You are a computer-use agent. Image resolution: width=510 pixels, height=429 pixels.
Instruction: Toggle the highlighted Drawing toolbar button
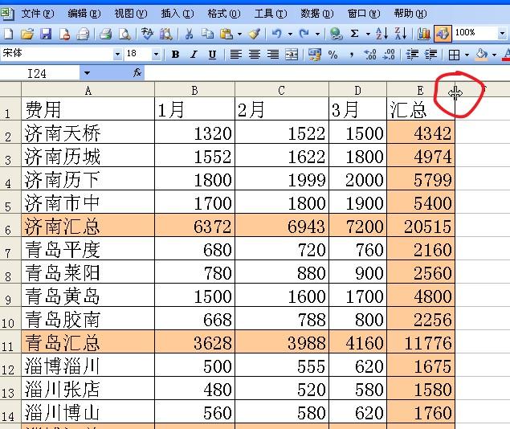click(443, 34)
